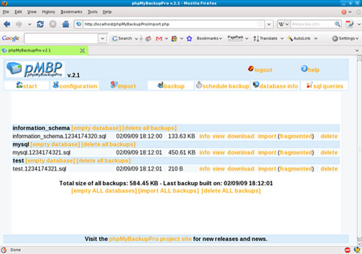Delete the information_schema.1234174320.sql backup

(x=329, y=136)
